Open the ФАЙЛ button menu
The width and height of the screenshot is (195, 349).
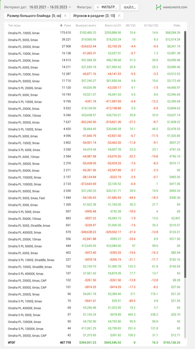[x=130, y=7]
